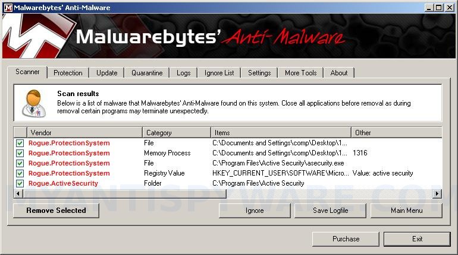Click the HKEY_CURRENT_USER registry item
Viewport: 458px width, 255px height.
[x=280, y=174]
